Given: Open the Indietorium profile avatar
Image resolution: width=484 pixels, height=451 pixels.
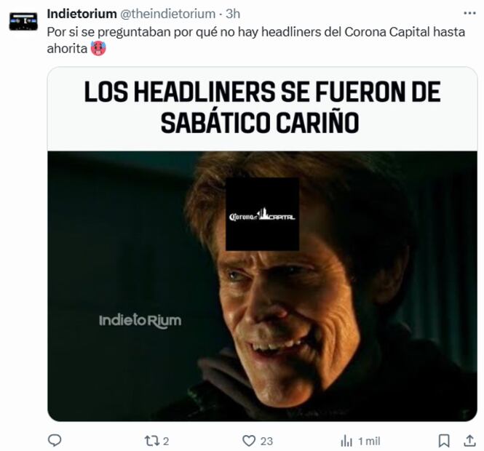Looking at the screenshot, I should [x=23, y=21].
